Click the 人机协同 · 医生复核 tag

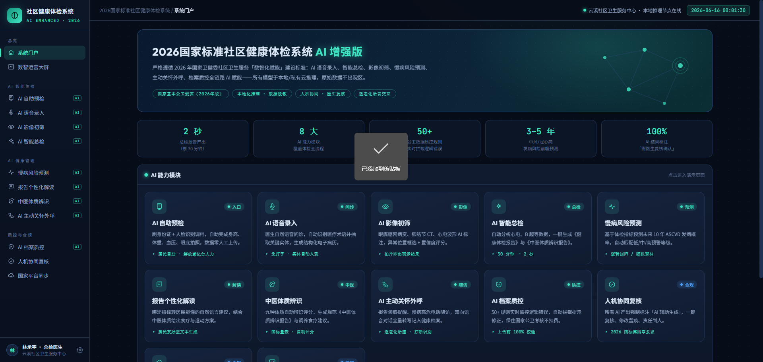point(323,94)
